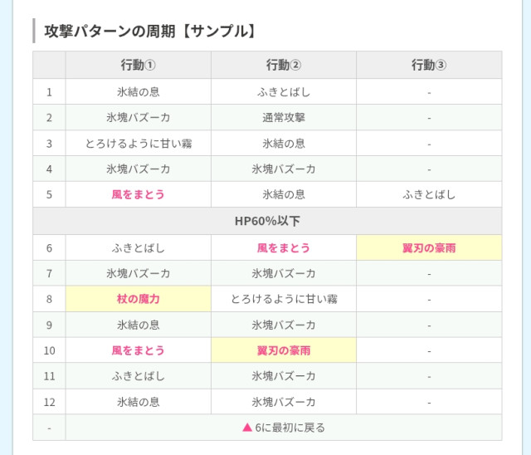
Task: Click 翼刃の豪雨 highlighted cell in row 10
Action: coord(284,350)
